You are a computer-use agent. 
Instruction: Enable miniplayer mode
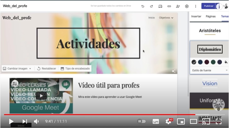181,121
